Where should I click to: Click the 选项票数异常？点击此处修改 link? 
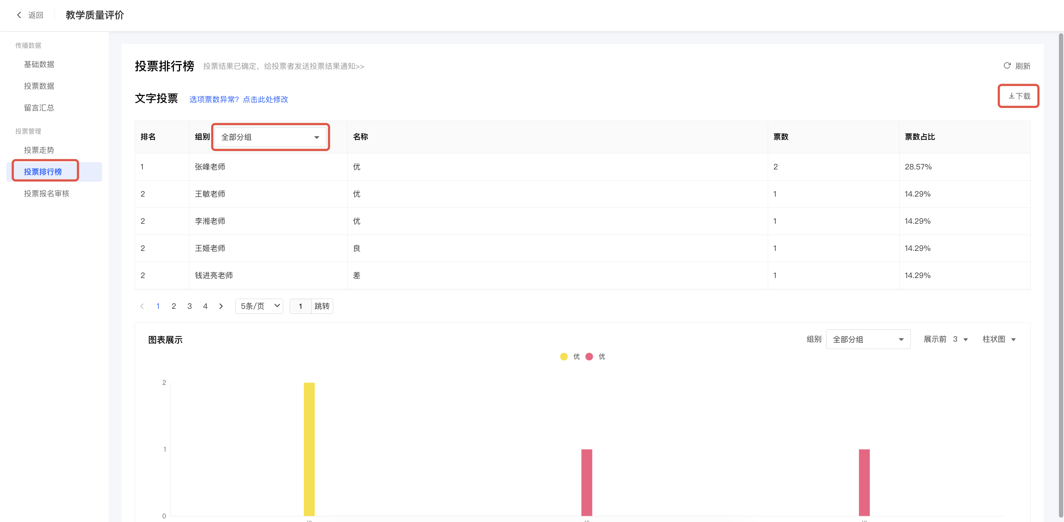pyautogui.click(x=239, y=100)
